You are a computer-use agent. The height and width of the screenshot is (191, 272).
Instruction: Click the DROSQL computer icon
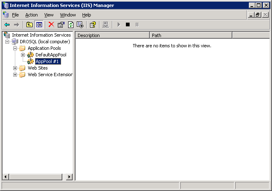point(15,42)
